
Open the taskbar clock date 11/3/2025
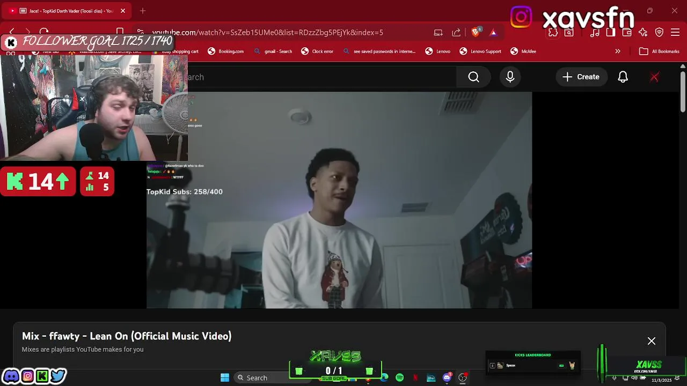pyautogui.click(x=661, y=380)
